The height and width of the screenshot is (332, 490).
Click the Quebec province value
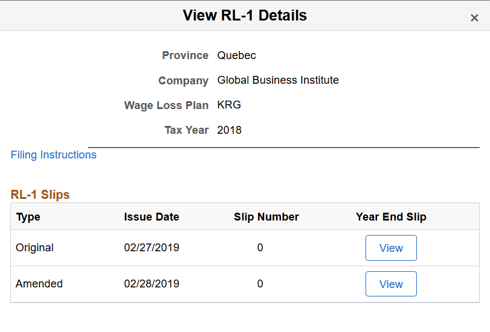(237, 55)
